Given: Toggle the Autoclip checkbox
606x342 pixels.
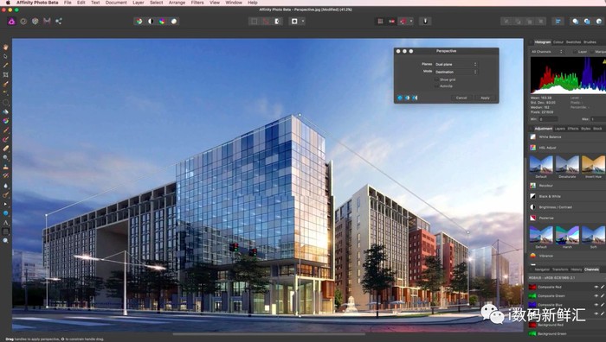Looking at the screenshot, I should click(x=436, y=86).
